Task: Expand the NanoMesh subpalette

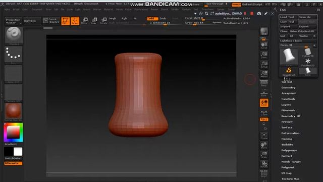Action: tap(288, 99)
